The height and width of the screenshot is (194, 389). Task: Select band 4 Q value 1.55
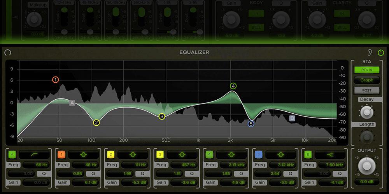coord(219,174)
